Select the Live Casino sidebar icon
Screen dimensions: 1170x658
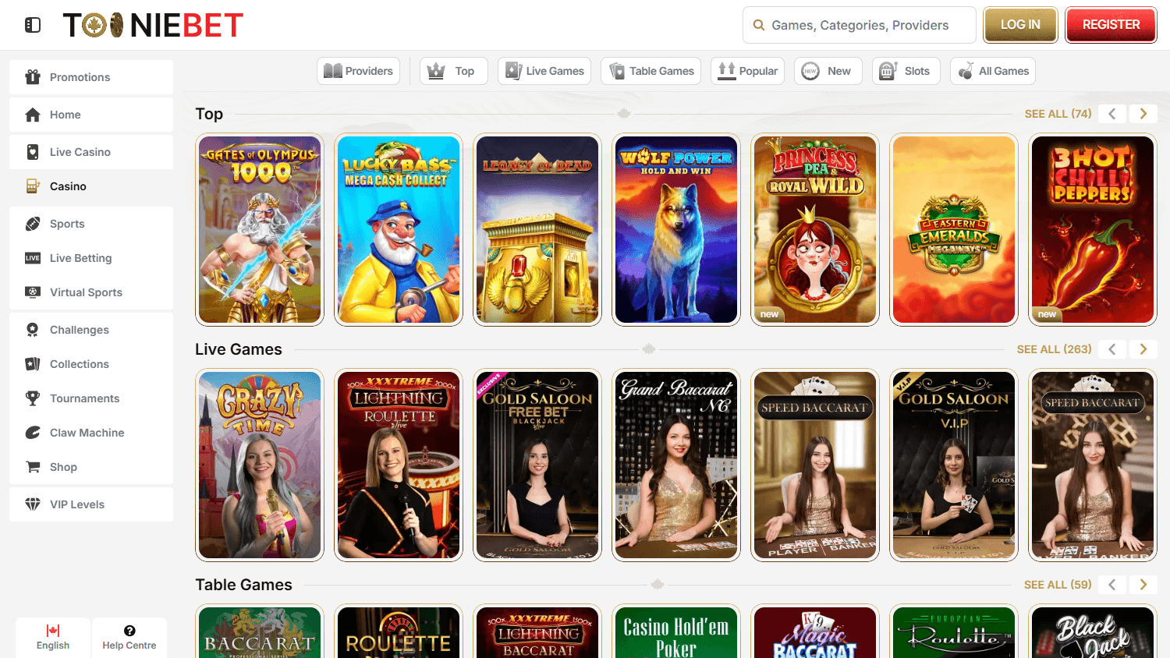[32, 151]
